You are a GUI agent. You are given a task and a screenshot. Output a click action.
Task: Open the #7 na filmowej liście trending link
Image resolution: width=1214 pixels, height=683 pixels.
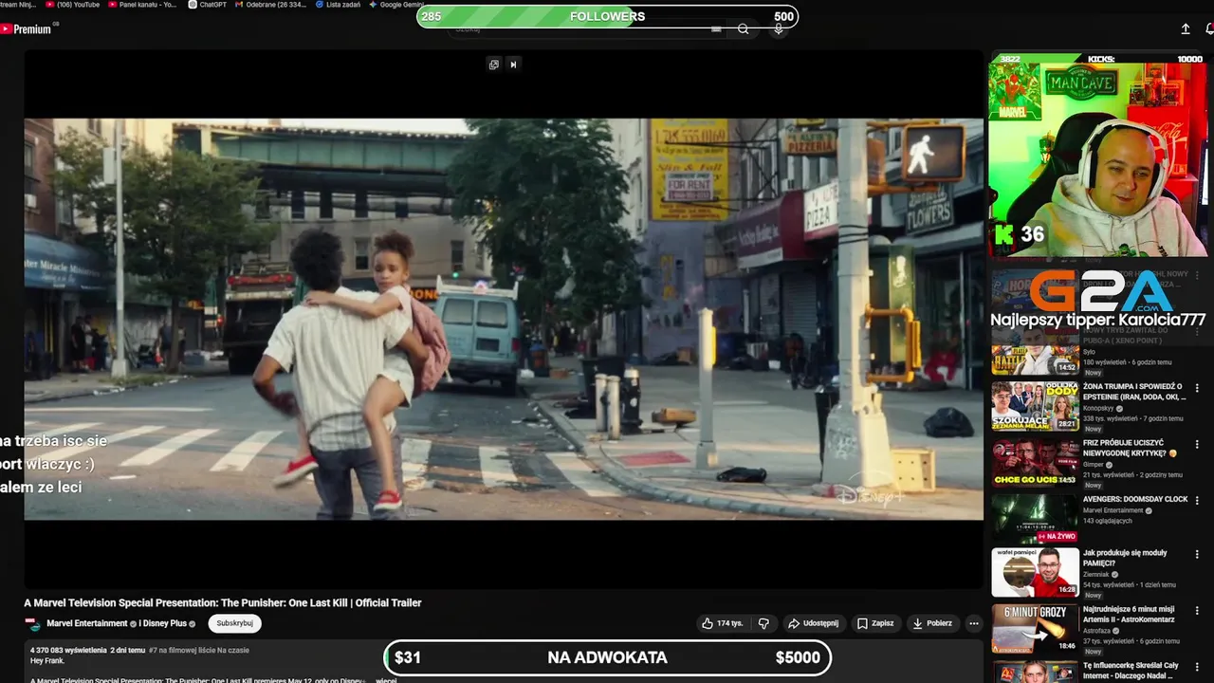tap(198, 651)
